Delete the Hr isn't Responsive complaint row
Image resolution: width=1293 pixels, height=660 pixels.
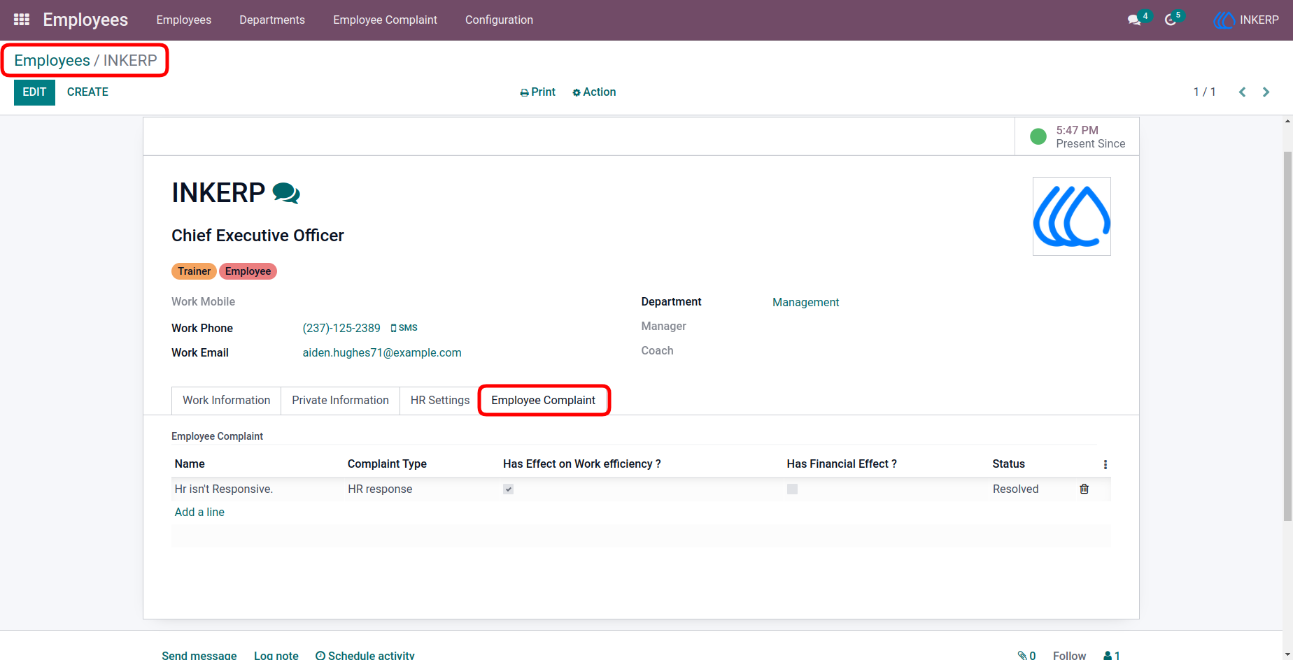point(1084,489)
